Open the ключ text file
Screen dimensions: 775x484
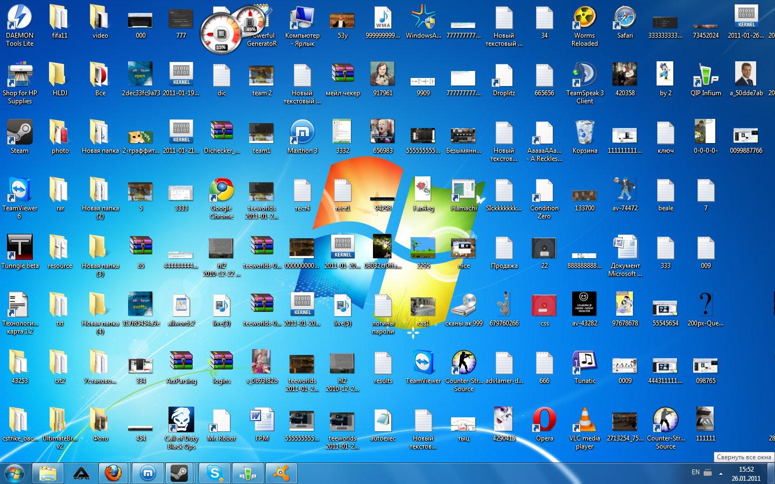(x=666, y=137)
